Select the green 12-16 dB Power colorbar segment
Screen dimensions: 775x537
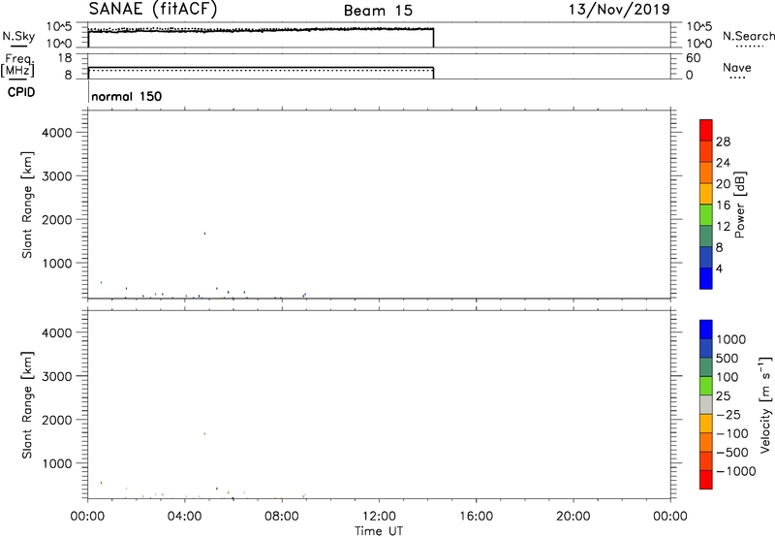point(706,215)
